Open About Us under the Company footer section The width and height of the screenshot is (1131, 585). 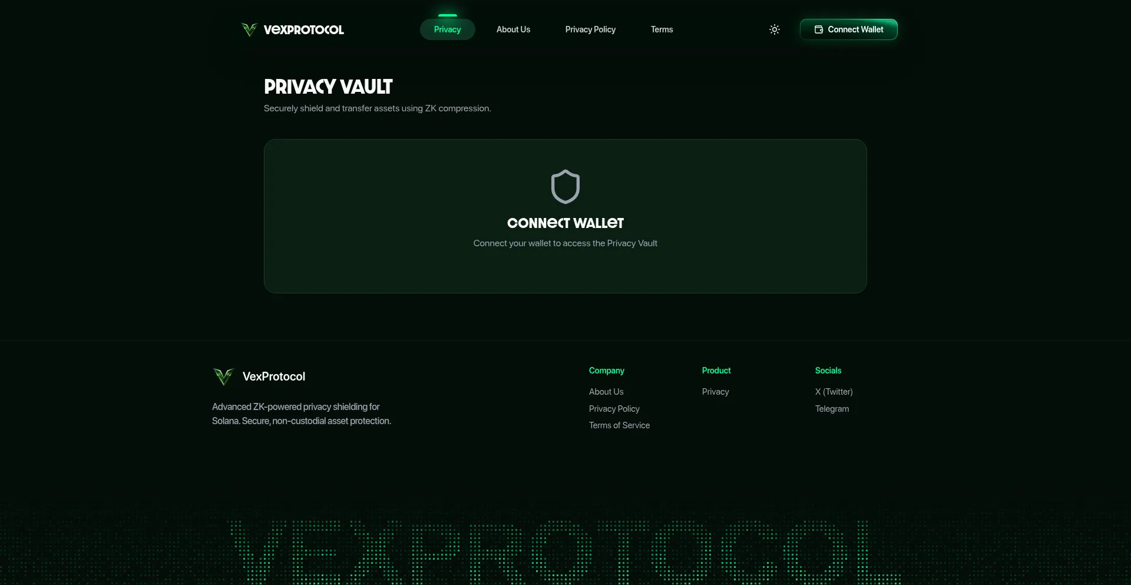[606, 391]
